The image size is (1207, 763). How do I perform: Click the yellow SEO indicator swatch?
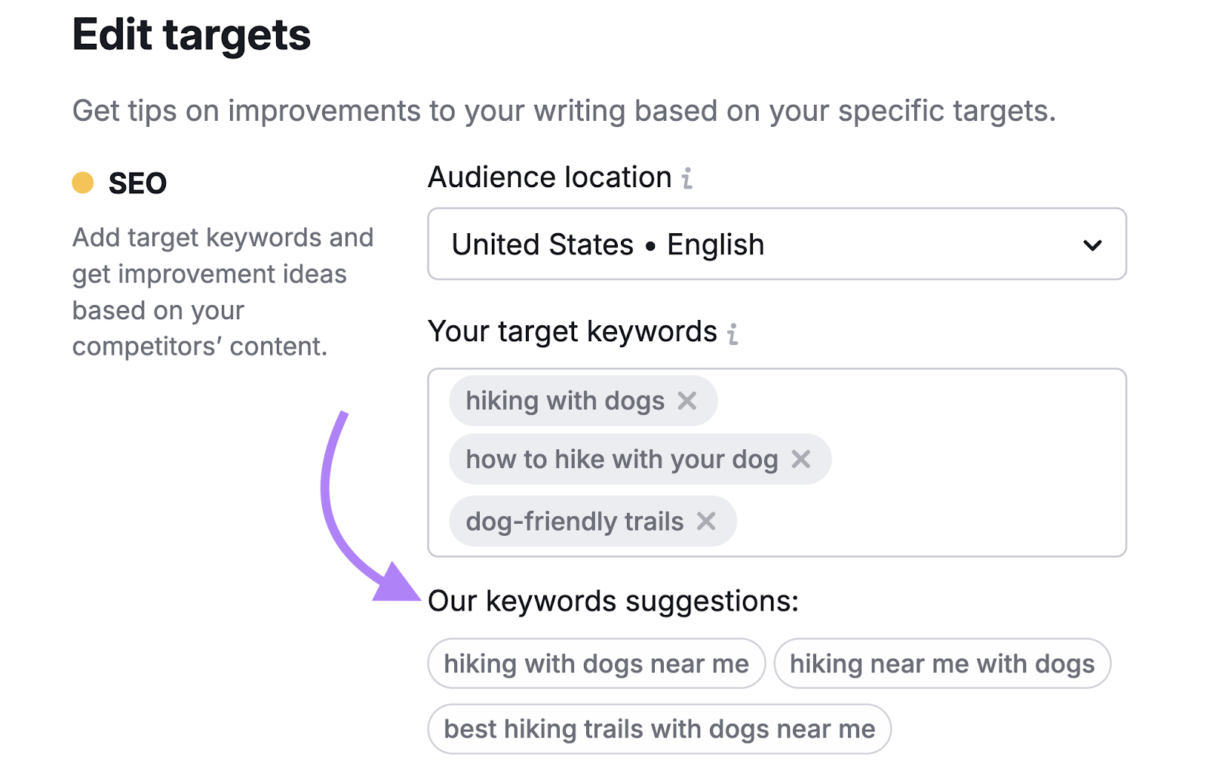coord(82,183)
